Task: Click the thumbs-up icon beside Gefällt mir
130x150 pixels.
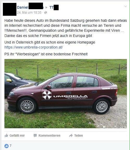Action: coord(6,136)
